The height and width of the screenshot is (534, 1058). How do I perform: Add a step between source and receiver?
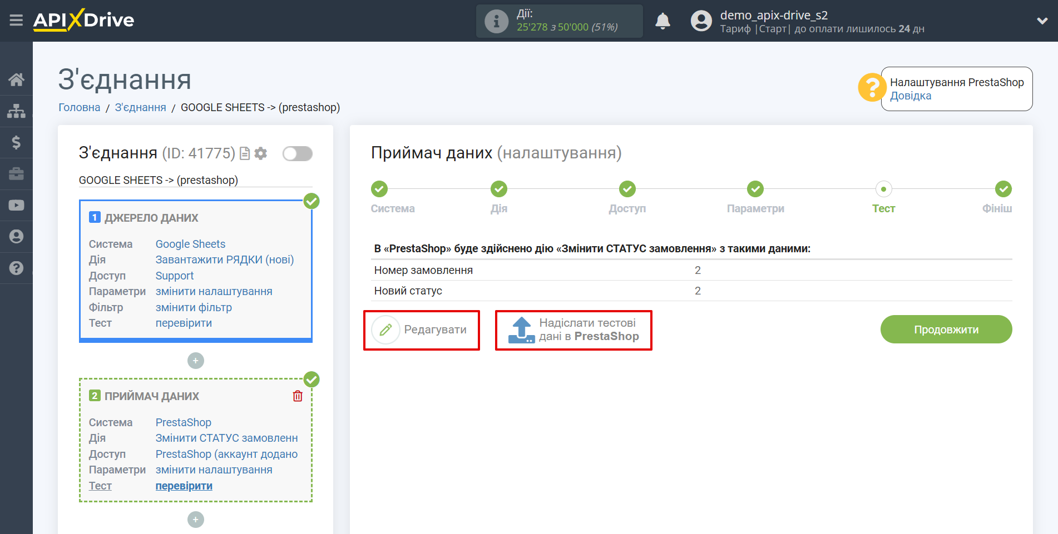pyautogui.click(x=196, y=361)
